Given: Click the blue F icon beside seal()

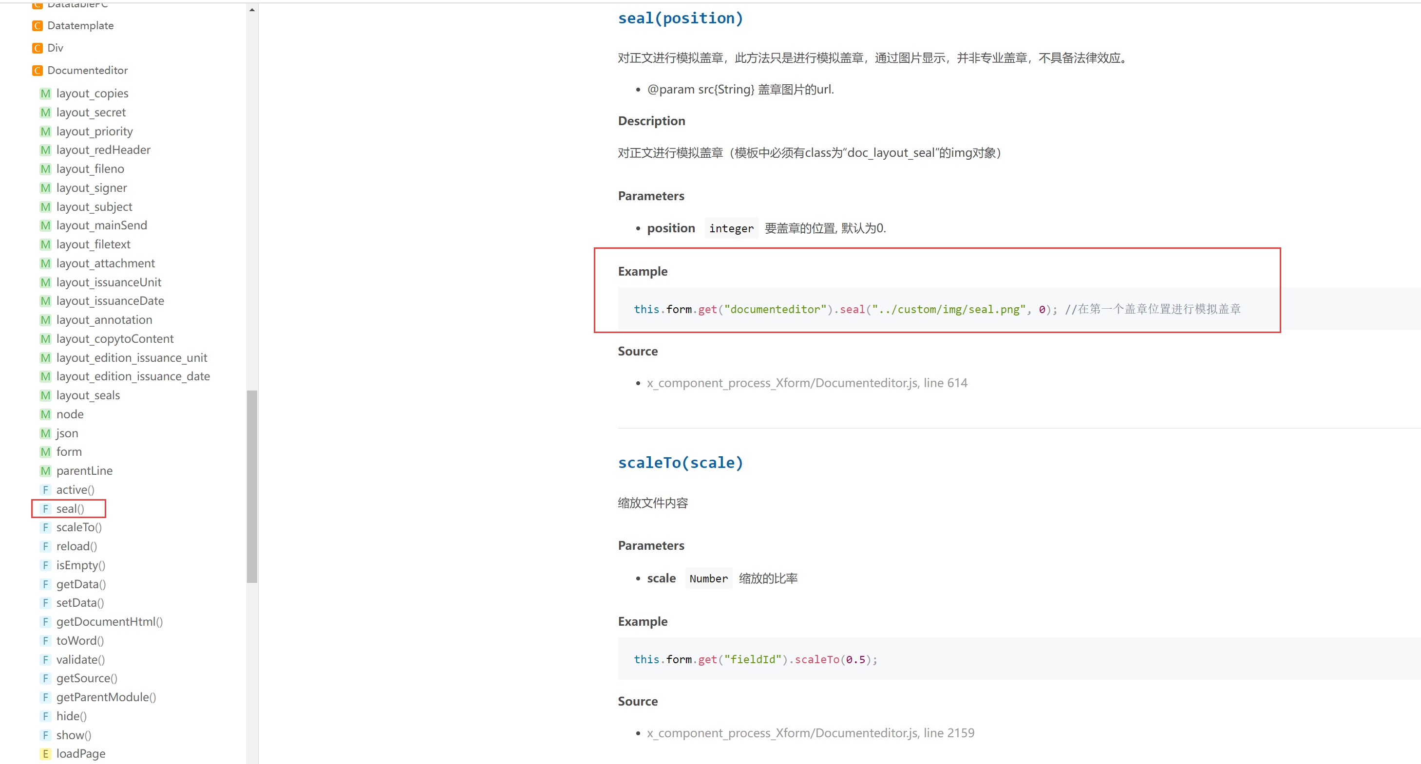Looking at the screenshot, I should [x=45, y=509].
